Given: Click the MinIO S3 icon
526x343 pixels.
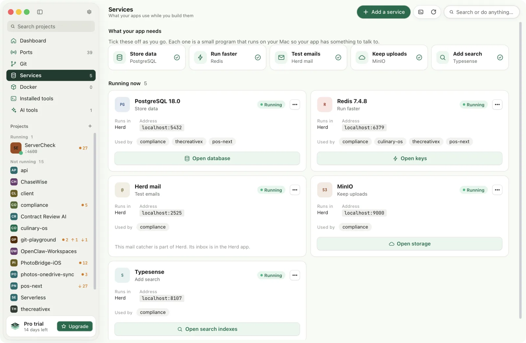Looking at the screenshot, I should click(325, 190).
